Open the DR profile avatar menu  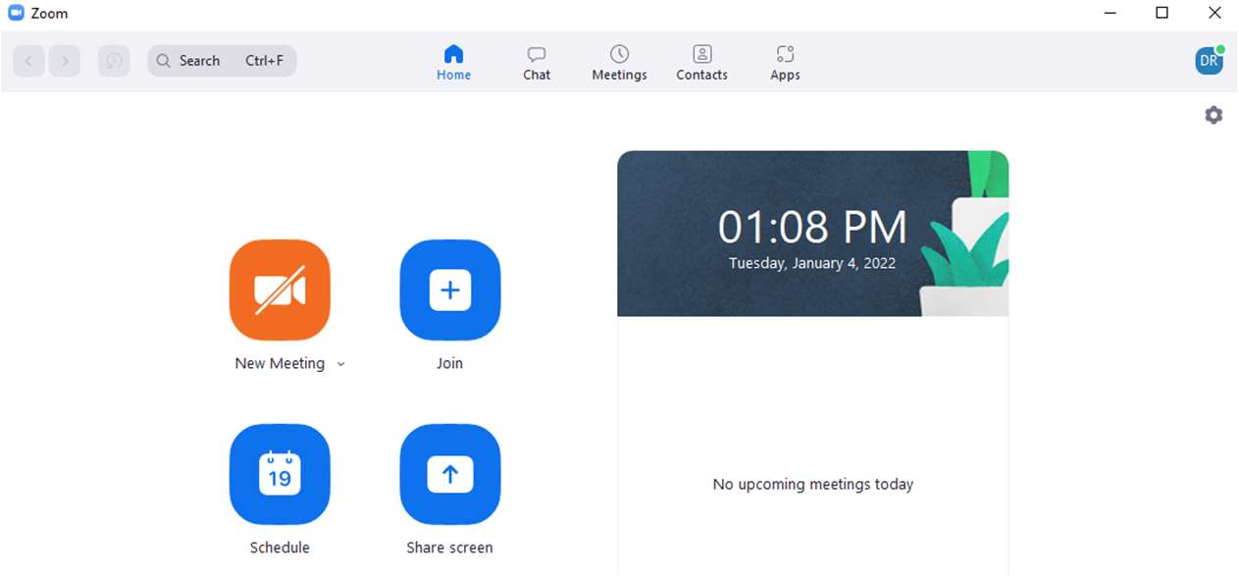(x=1210, y=61)
